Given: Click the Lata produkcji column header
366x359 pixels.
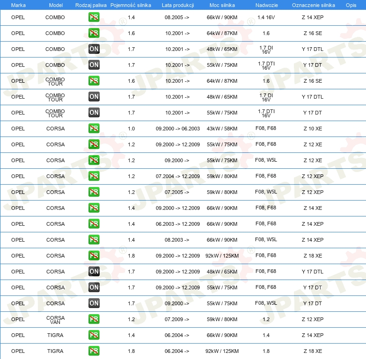Looking at the screenshot, I should point(178,5).
